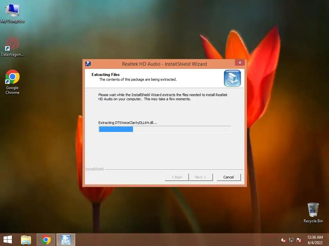Viewport: 329px width, 246px height.
Task: Open the Action Center flag icon
Action: coord(298,240)
